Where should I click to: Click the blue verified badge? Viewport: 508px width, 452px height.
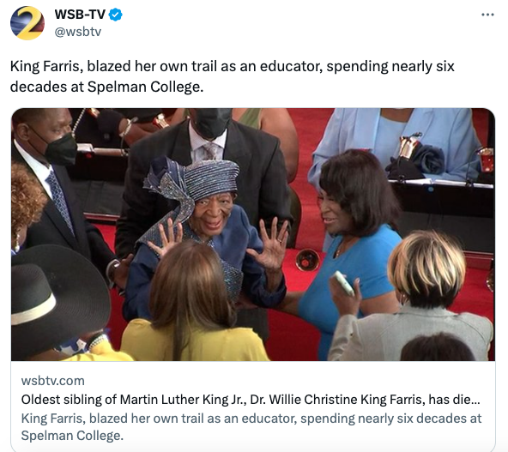tap(115, 15)
